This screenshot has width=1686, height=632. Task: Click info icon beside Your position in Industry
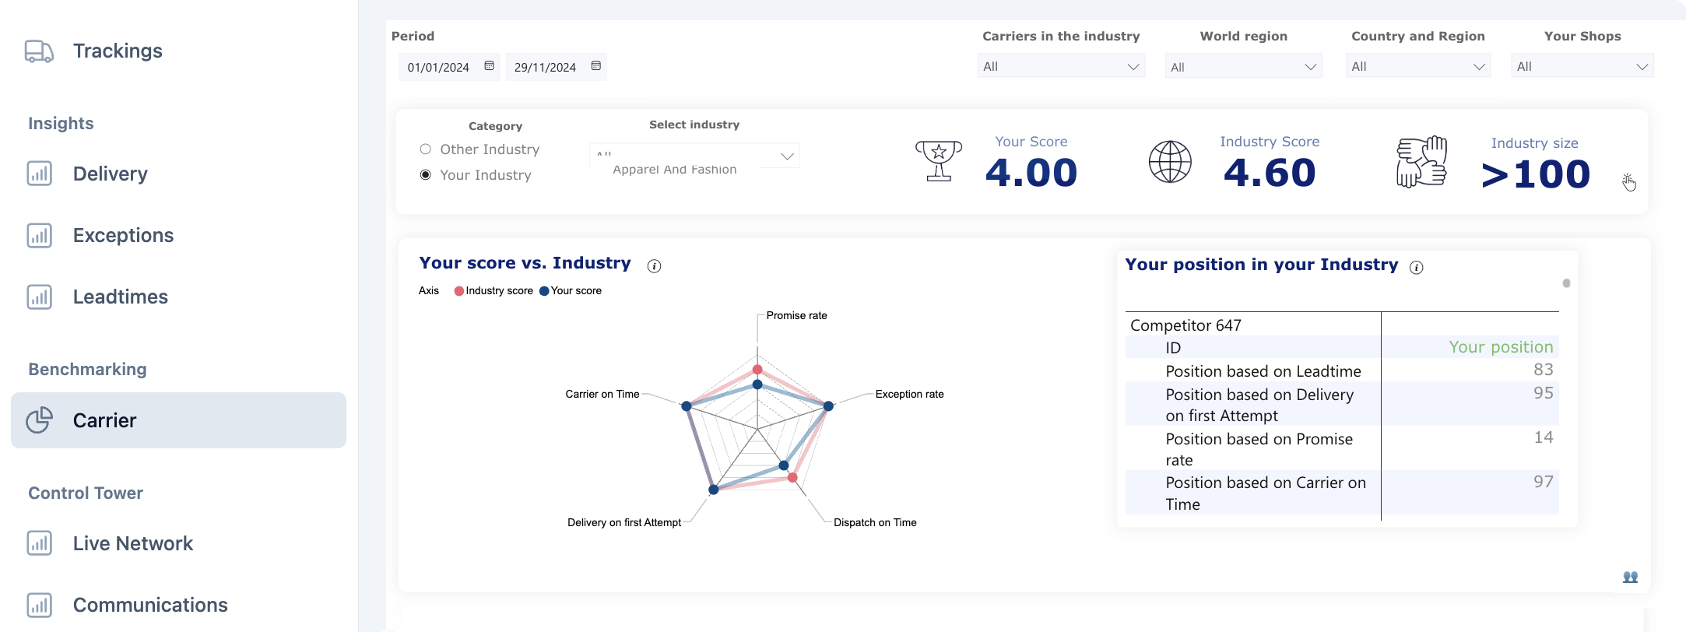point(1416,268)
